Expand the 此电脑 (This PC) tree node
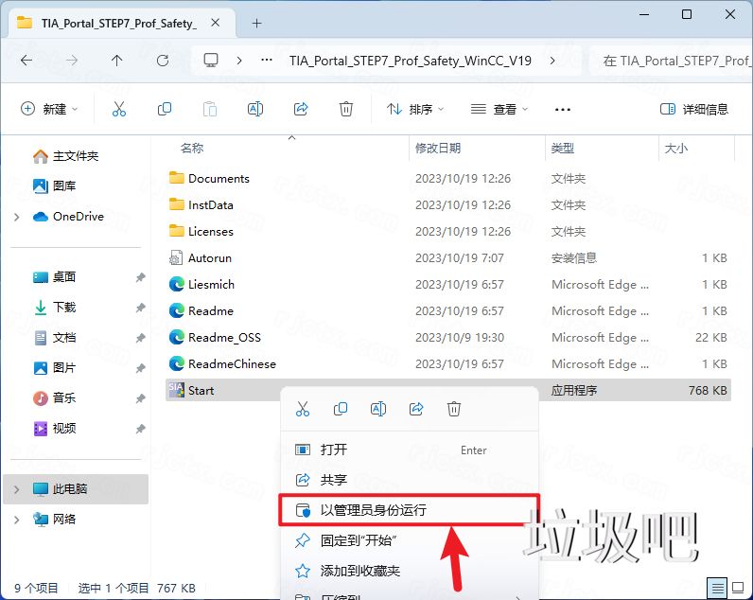753x600 pixels. tap(17, 489)
